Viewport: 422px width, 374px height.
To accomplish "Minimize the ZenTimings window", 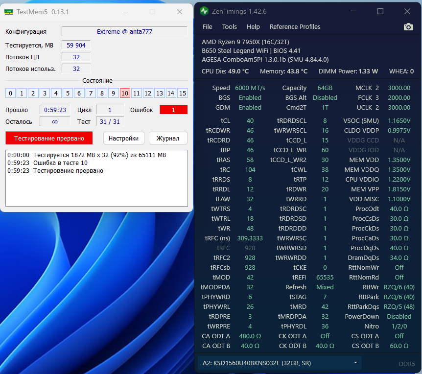I will point(353,11).
